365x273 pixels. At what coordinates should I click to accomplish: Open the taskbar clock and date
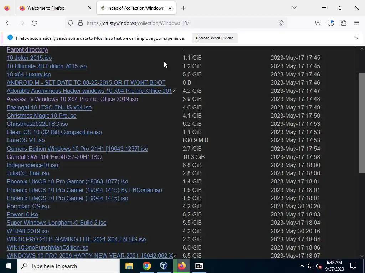334,266
